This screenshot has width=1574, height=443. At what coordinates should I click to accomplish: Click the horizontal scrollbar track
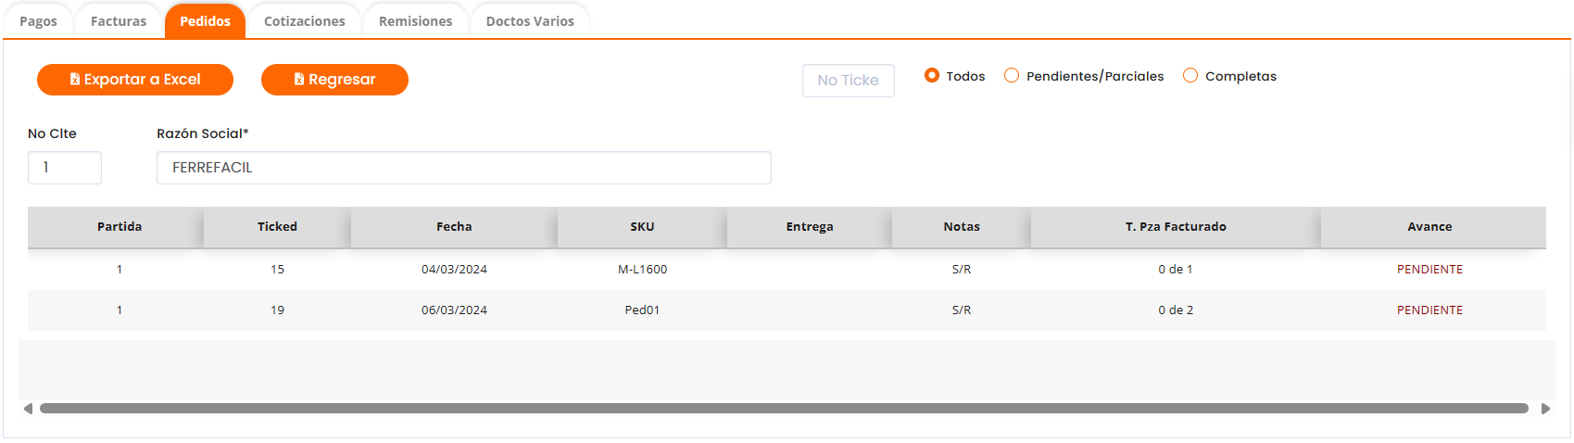784,409
